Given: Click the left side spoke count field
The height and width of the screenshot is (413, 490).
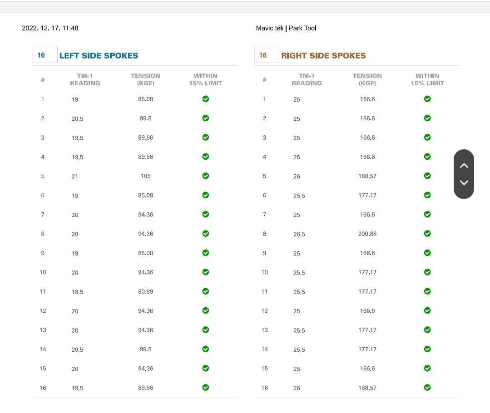Looking at the screenshot, I should [45, 55].
